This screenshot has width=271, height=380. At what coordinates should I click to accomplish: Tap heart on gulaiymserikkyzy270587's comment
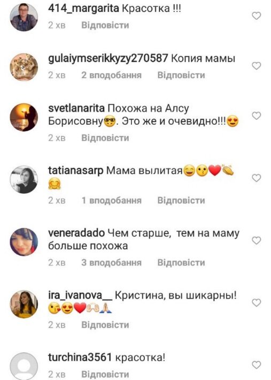(x=257, y=66)
